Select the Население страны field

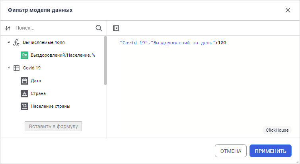51,106
